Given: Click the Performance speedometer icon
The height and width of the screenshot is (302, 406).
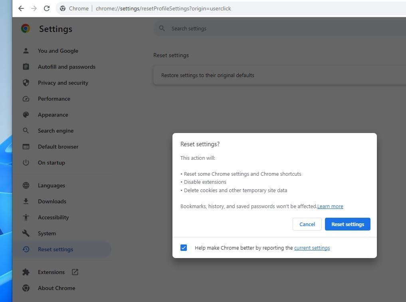Looking at the screenshot, I should pos(26,99).
